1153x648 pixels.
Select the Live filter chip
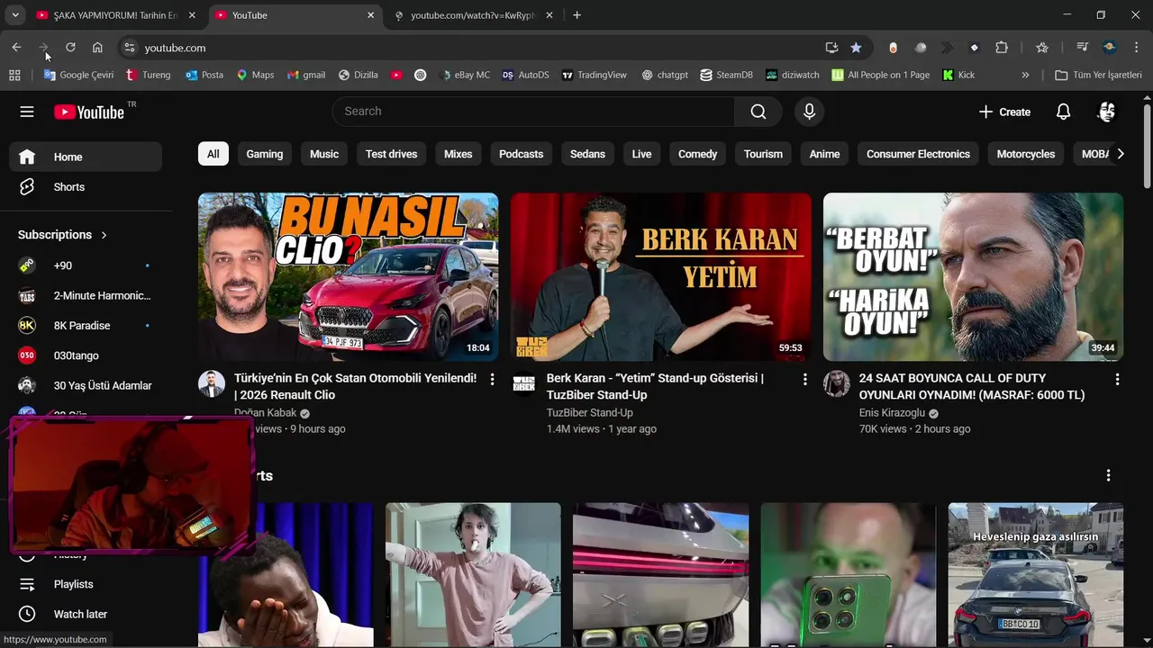coord(641,154)
